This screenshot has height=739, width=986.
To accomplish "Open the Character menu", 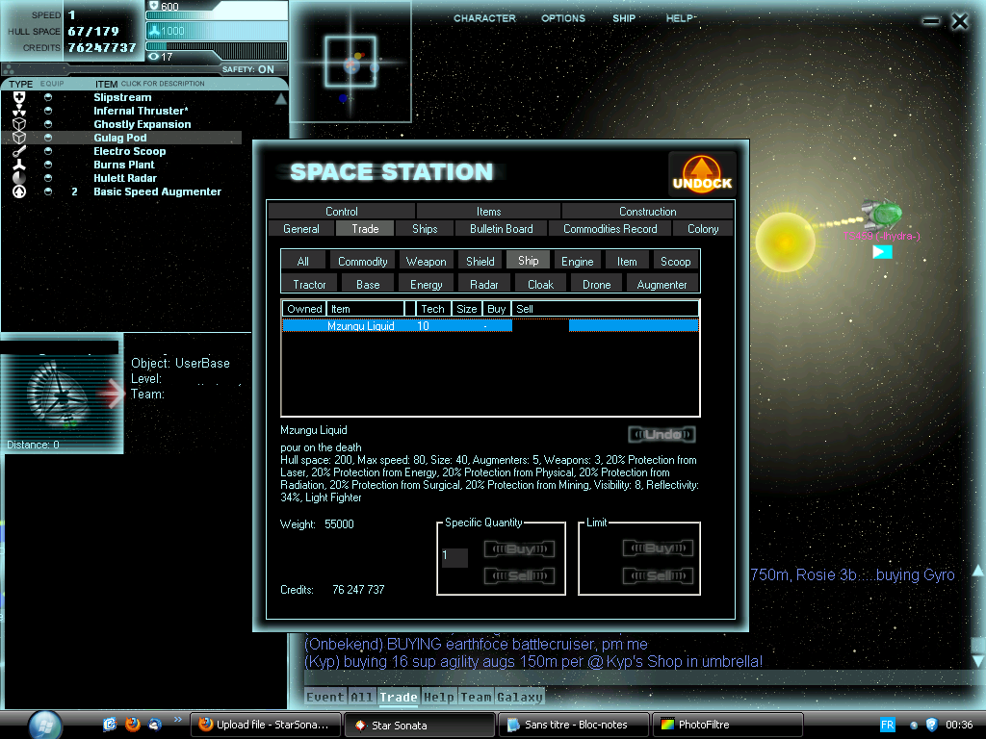I will pos(484,18).
